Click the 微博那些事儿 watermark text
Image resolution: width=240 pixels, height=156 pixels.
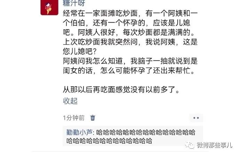(x=214, y=145)
